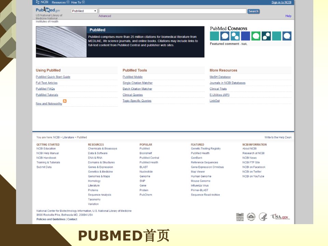Open Taxonomy footer link
Viewport: 328px width, 246px height.
click(x=94, y=199)
